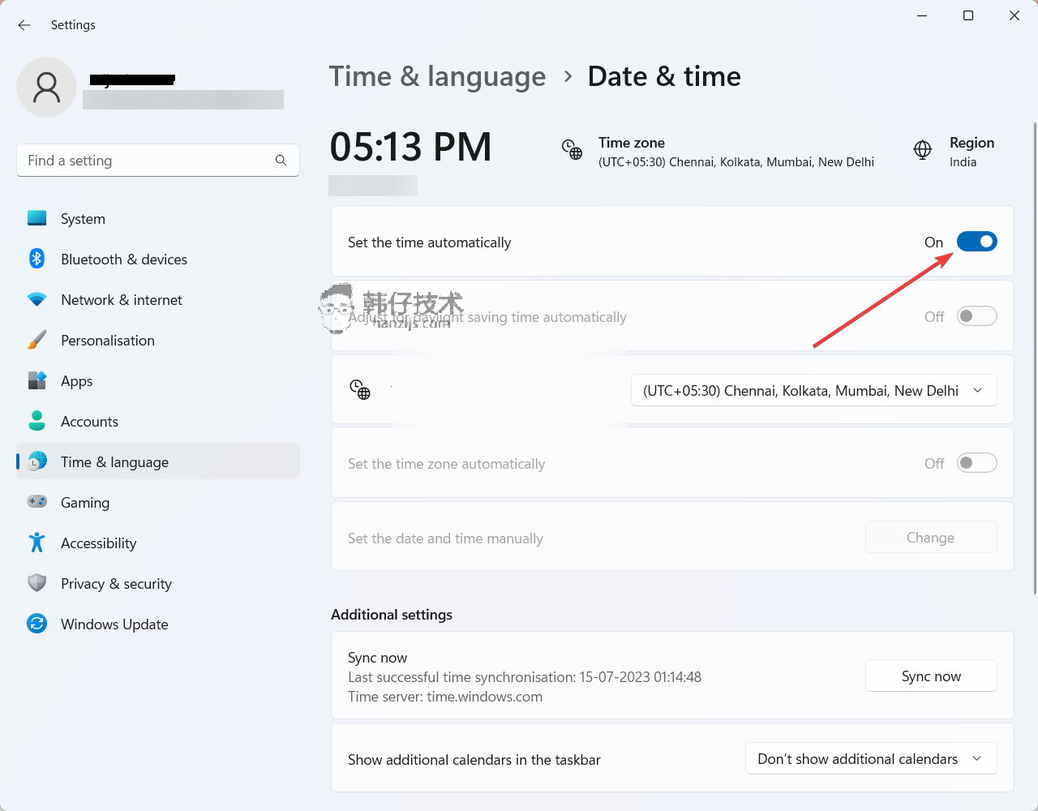Toggle daylight saving time adjustment switch
The height and width of the screenshot is (811, 1038).
tap(976, 316)
